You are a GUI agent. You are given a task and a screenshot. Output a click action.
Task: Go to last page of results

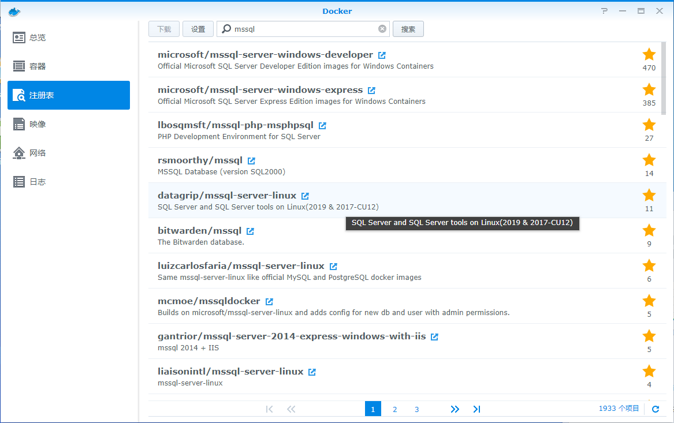tap(476, 409)
